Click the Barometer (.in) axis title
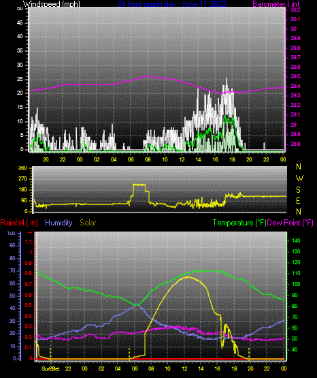The width and height of the screenshot is (317, 378). [x=276, y=3]
